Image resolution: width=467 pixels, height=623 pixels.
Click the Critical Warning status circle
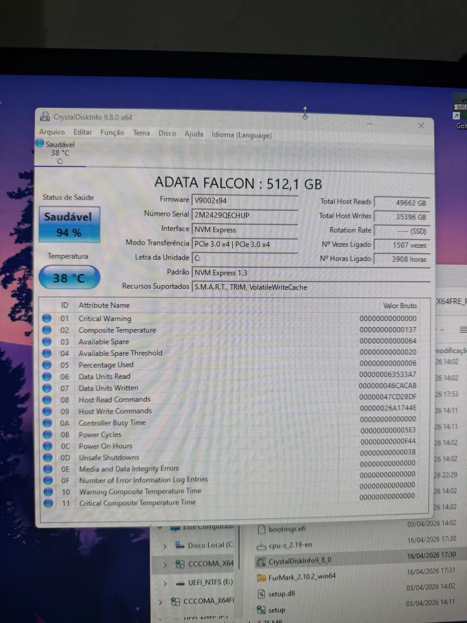[x=47, y=318]
